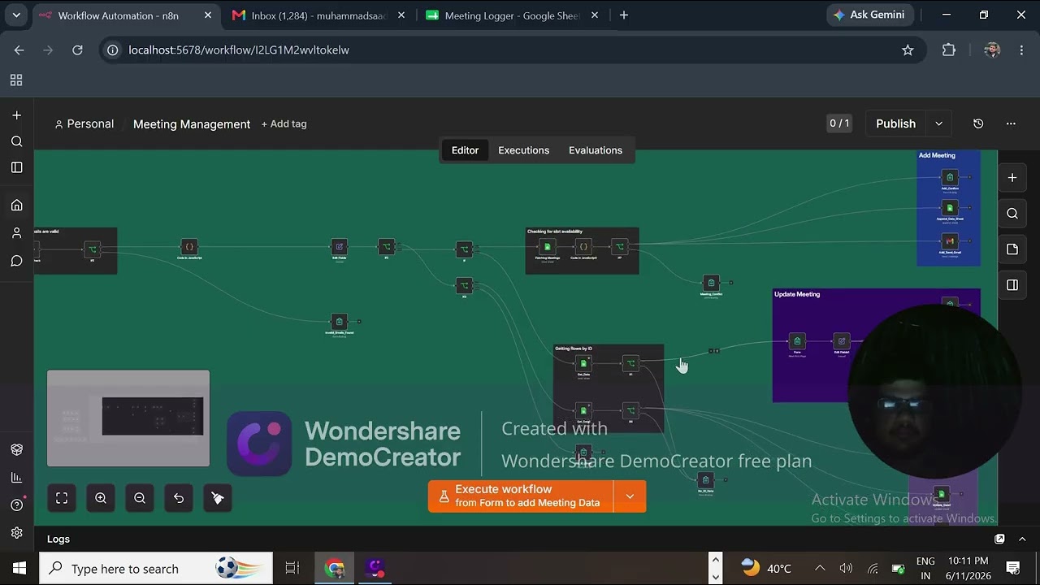Image resolution: width=1040 pixels, height=585 pixels.
Task: Click the canvas minimap thumbnail
Action: point(128,418)
